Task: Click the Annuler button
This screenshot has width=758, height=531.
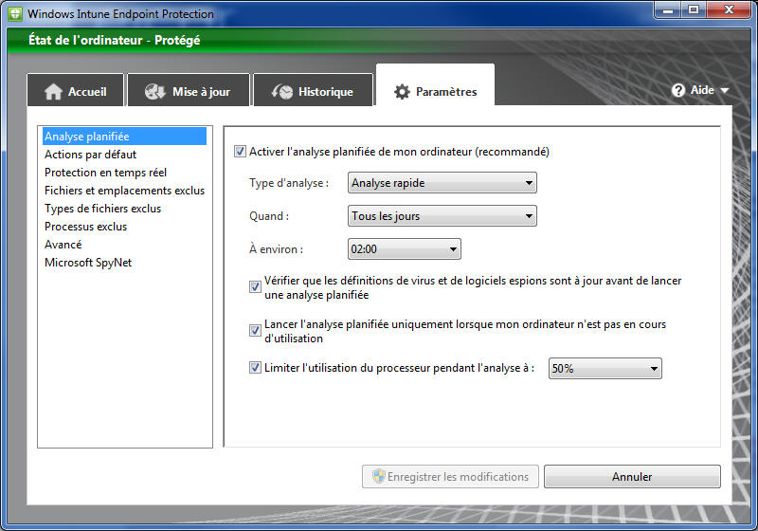Action: (x=632, y=476)
